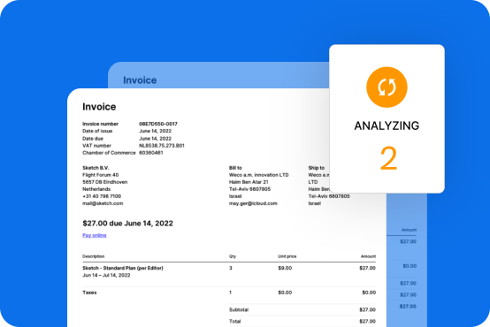Click the $9.00 unit price value
This screenshot has height=327, width=490.
click(285, 268)
